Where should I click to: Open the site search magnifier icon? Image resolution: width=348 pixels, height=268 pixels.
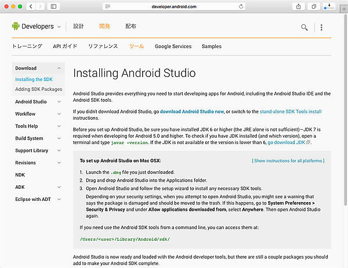[304, 27]
